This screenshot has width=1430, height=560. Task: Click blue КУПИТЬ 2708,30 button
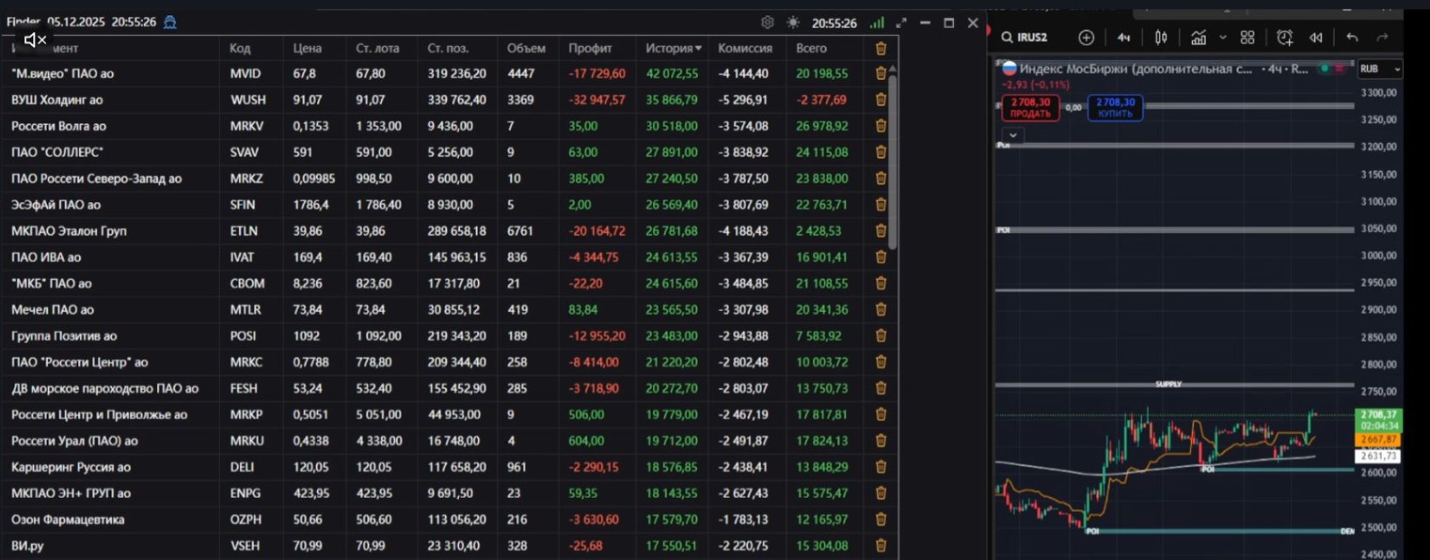[1116, 107]
